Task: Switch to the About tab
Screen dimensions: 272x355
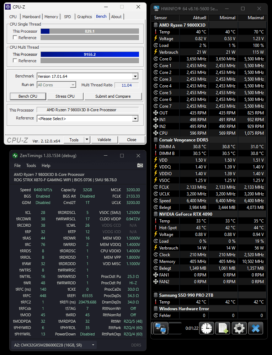Action: click(116, 17)
